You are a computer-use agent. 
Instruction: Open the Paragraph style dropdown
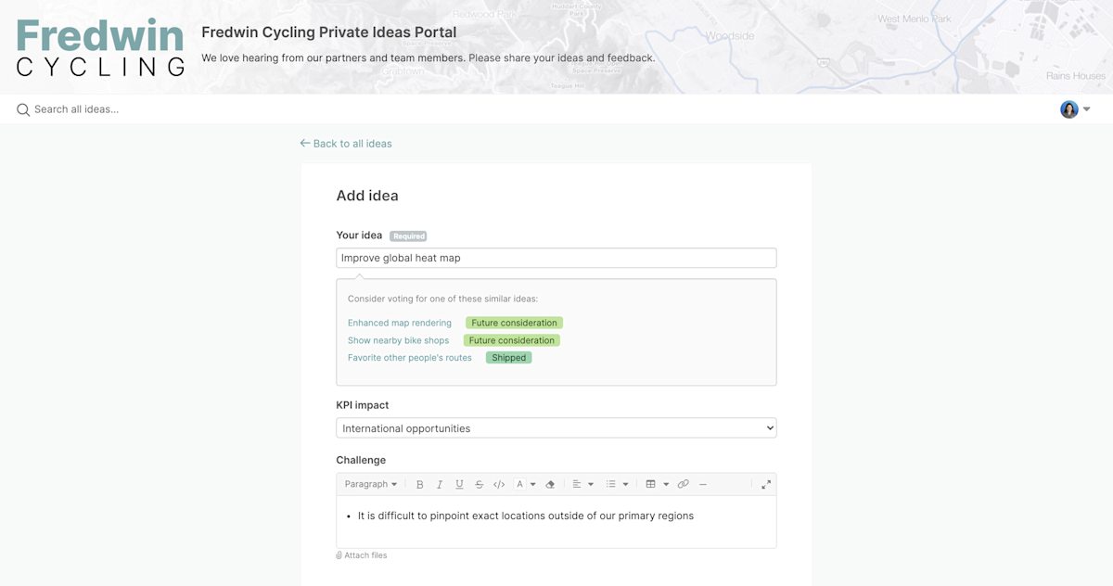tap(370, 484)
